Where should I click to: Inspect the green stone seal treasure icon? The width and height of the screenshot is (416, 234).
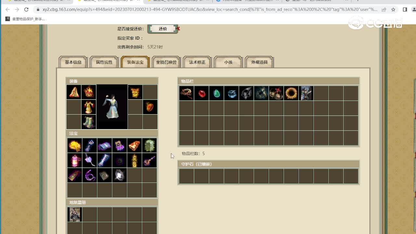149,145
